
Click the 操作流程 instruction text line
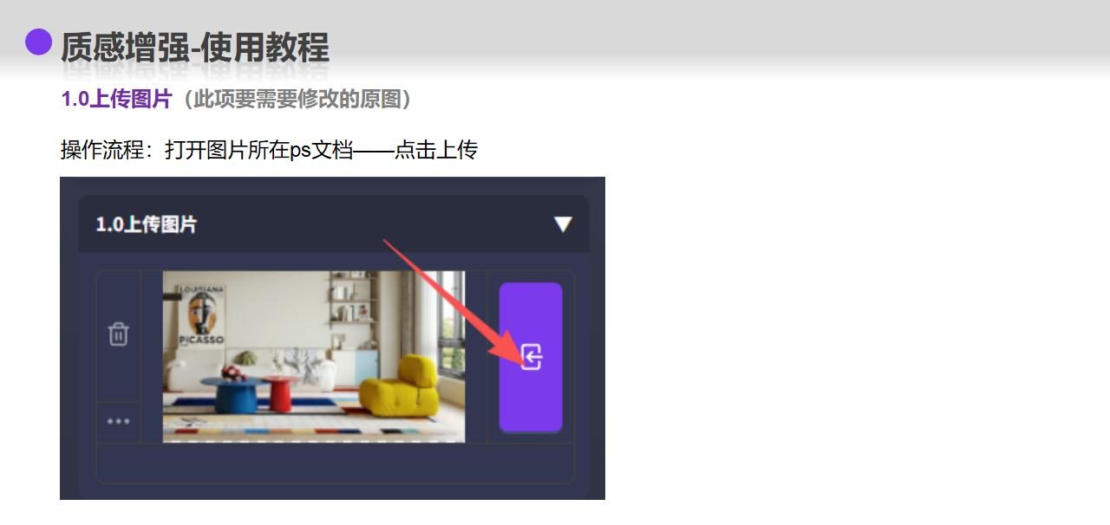[x=269, y=150]
